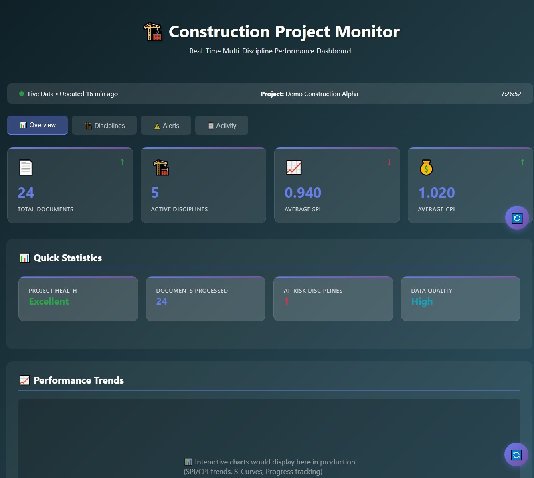Image resolution: width=534 pixels, height=478 pixels.
Task: Click the crane icon beside the dashboard title
Action: [152, 32]
